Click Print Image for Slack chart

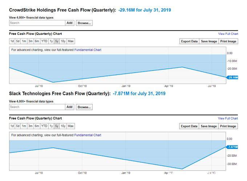[x=228, y=126]
